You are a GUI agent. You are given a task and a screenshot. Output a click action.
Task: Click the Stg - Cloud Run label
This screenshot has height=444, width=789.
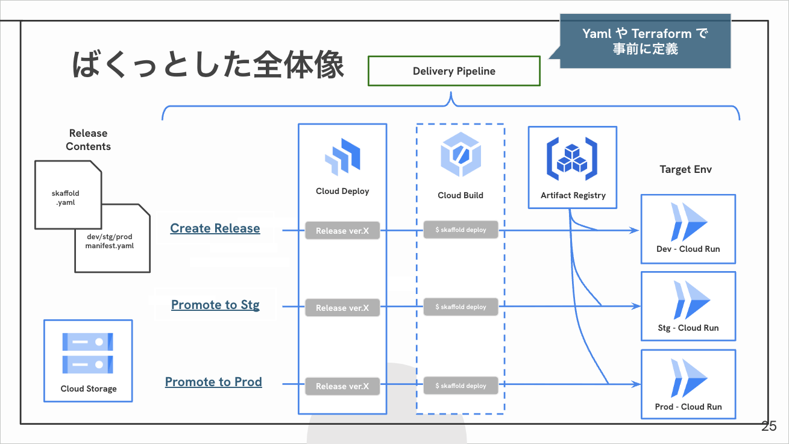[688, 328]
